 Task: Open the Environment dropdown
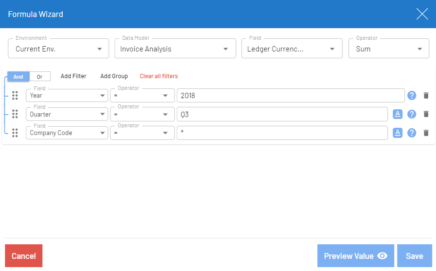[x=58, y=49]
